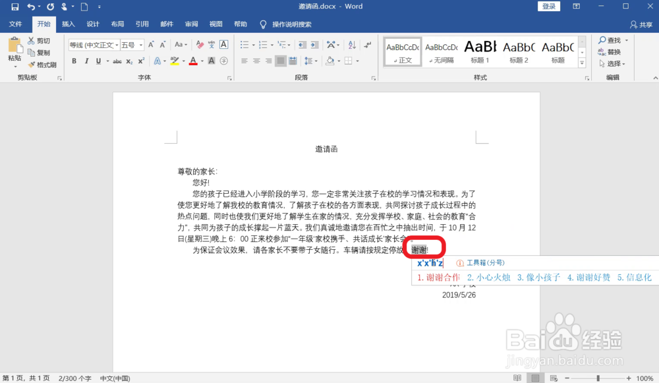This screenshot has height=383, width=659.
Task: Increase font size with the large A
Action: [151, 45]
